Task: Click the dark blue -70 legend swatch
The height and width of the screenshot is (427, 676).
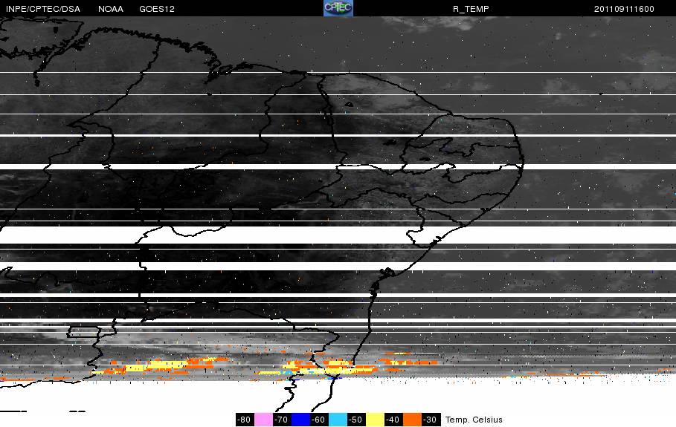Action: (x=301, y=420)
